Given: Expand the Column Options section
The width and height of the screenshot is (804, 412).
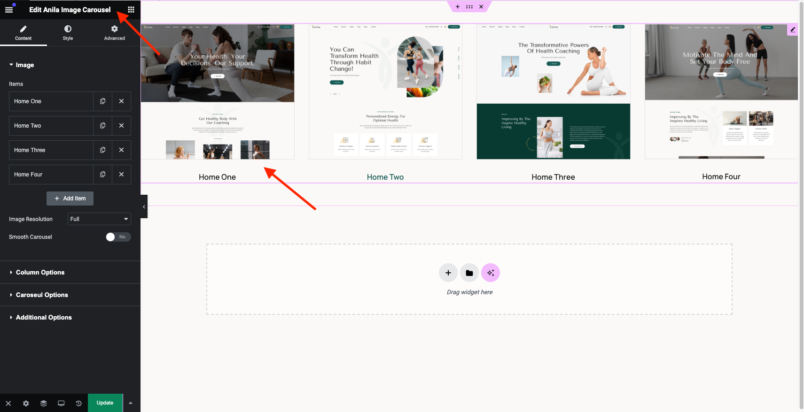Looking at the screenshot, I should point(40,272).
